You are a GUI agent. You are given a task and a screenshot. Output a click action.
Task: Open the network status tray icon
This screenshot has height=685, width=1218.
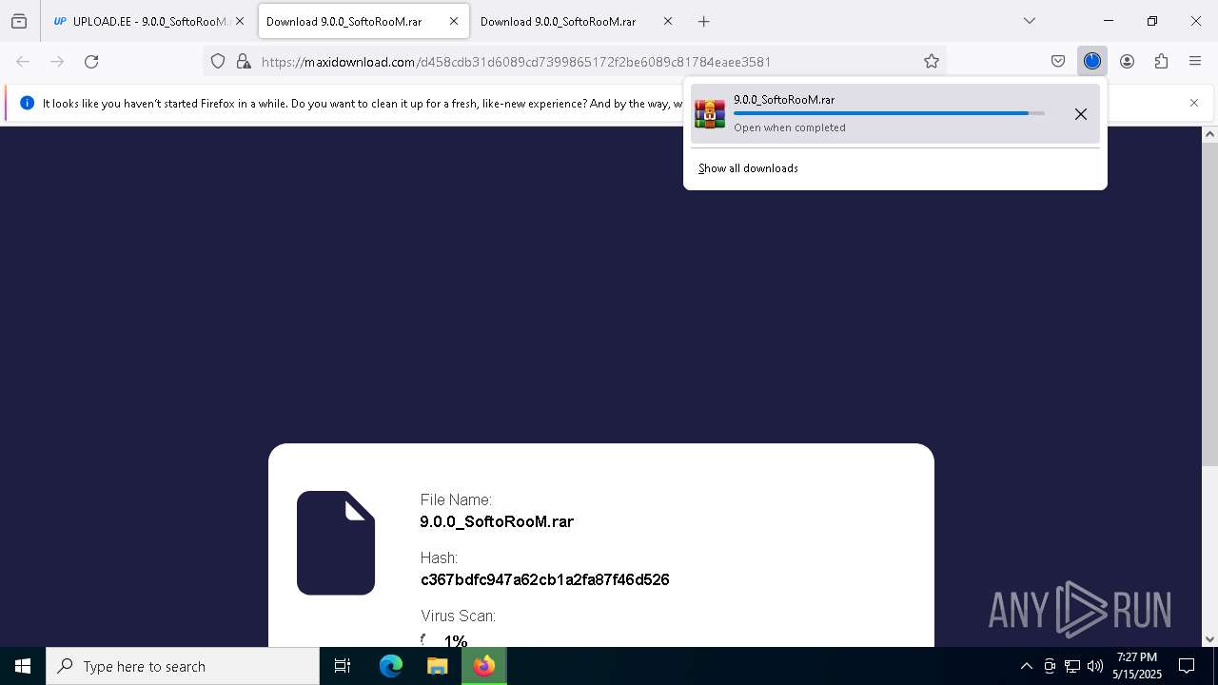pyautogui.click(x=1072, y=666)
